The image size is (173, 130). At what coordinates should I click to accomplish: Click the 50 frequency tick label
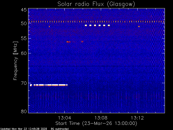[x=24, y=24]
